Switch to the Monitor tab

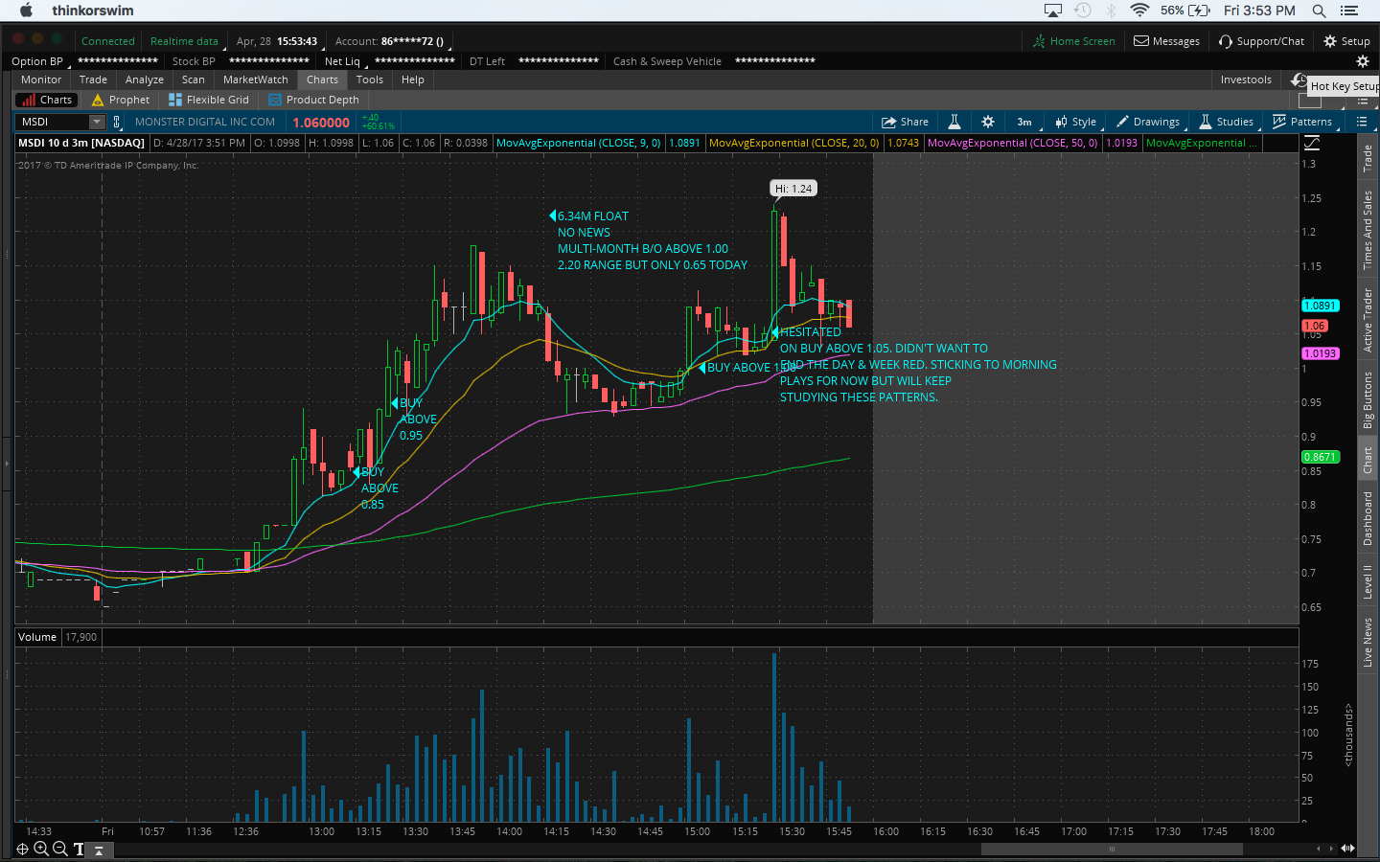point(41,79)
